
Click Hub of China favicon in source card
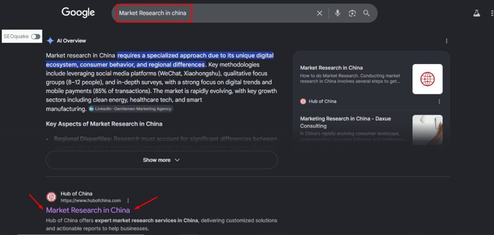point(303,101)
